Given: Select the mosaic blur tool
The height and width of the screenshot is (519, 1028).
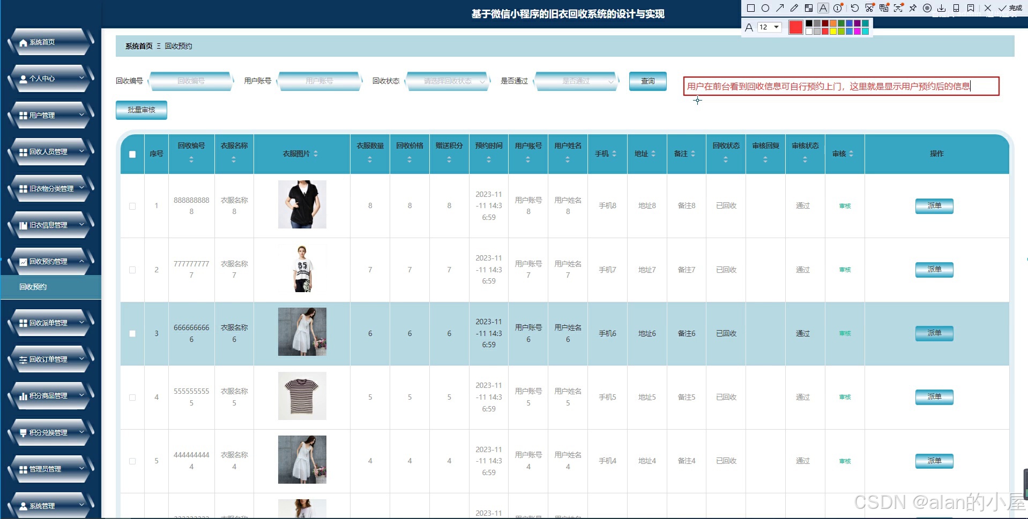Looking at the screenshot, I should tap(809, 8).
